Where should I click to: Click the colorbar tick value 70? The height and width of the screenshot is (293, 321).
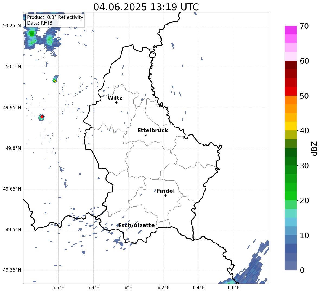pyautogui.click(x=304, y=26)
